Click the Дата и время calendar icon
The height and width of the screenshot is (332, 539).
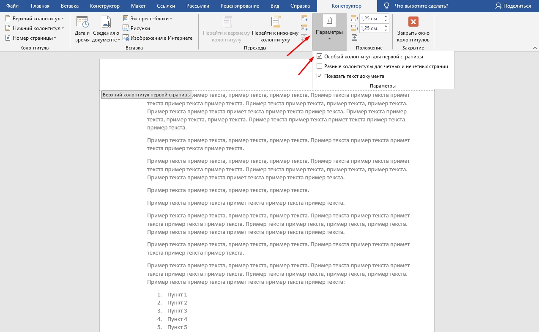pyautogui.click(x=82, y=22)
